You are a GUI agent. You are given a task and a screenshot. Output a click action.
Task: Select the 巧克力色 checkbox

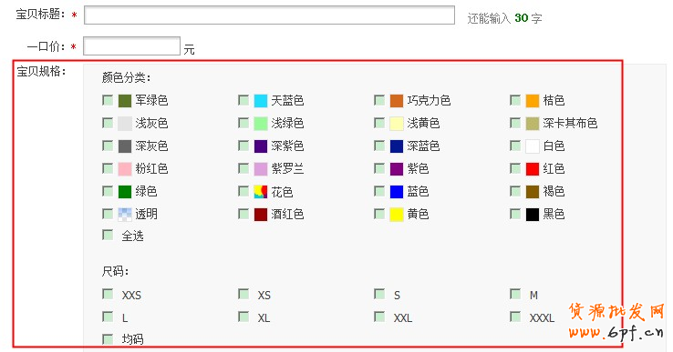coord(379,100)
